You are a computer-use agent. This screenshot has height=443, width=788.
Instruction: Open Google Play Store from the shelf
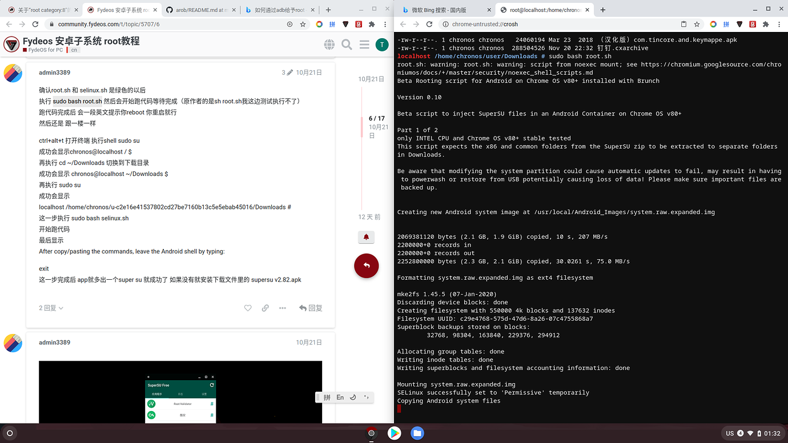click(395, 433)
